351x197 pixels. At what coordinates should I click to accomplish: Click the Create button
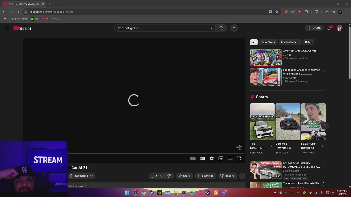(x=314, y=28)
